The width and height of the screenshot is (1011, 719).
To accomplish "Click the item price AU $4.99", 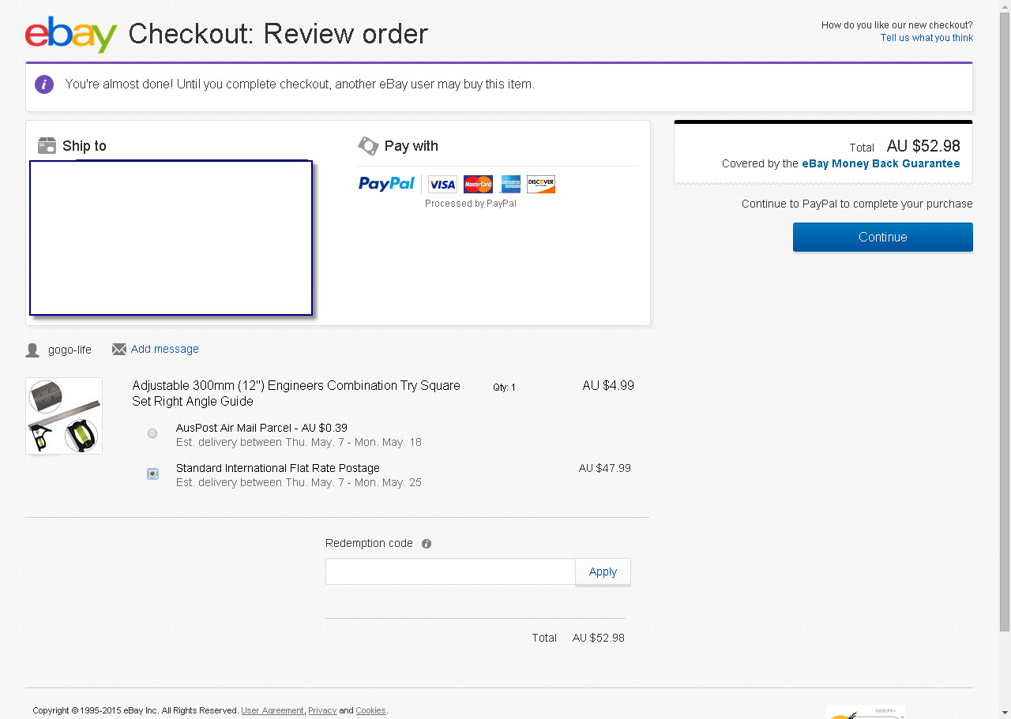I will coord(608,386).
